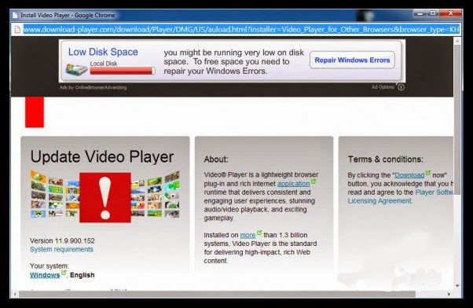Click the local disk drive icon in ad
The image size is (473, 308).
pos(76,69)
